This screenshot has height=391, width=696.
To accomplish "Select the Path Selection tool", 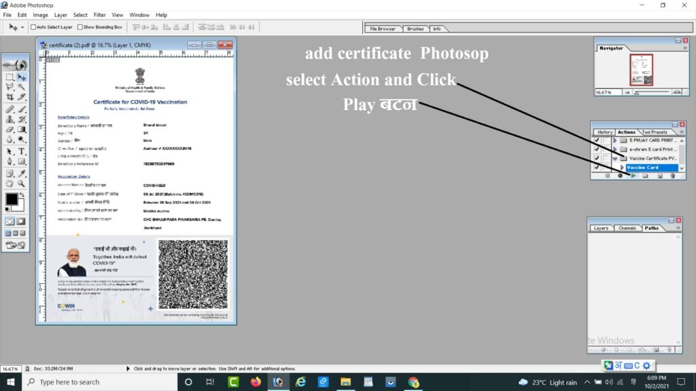I will pyautogui.click(x=10, y=151).
